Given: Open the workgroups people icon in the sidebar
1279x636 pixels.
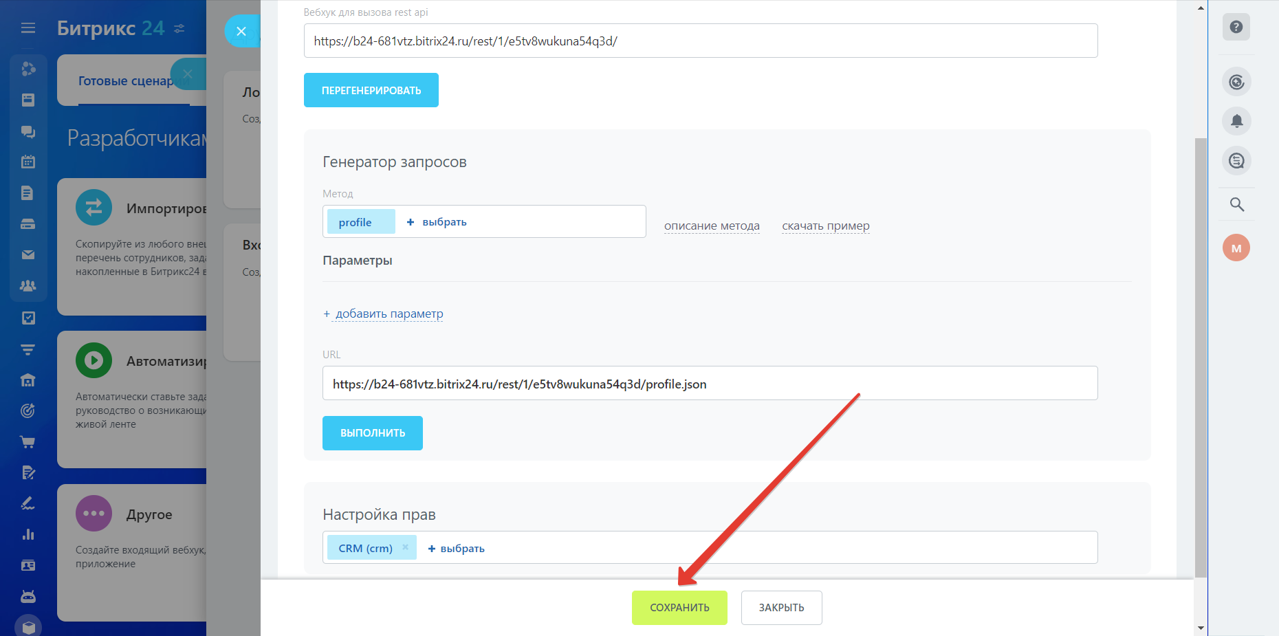Looking at the screenshot, I should point(28,286).
